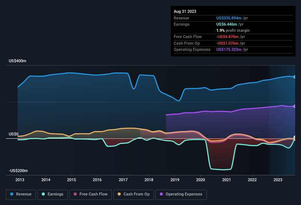Click the 2019 year tick label
The width and height of the screenshot is (301, 205).
(175, 180)
